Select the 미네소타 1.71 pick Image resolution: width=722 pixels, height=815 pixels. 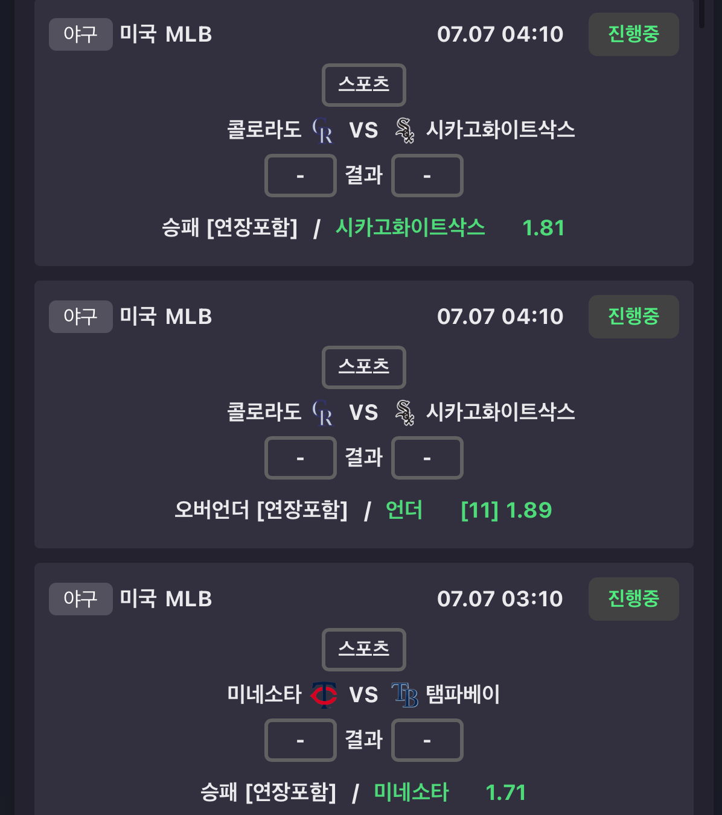[x=450, y=792]
